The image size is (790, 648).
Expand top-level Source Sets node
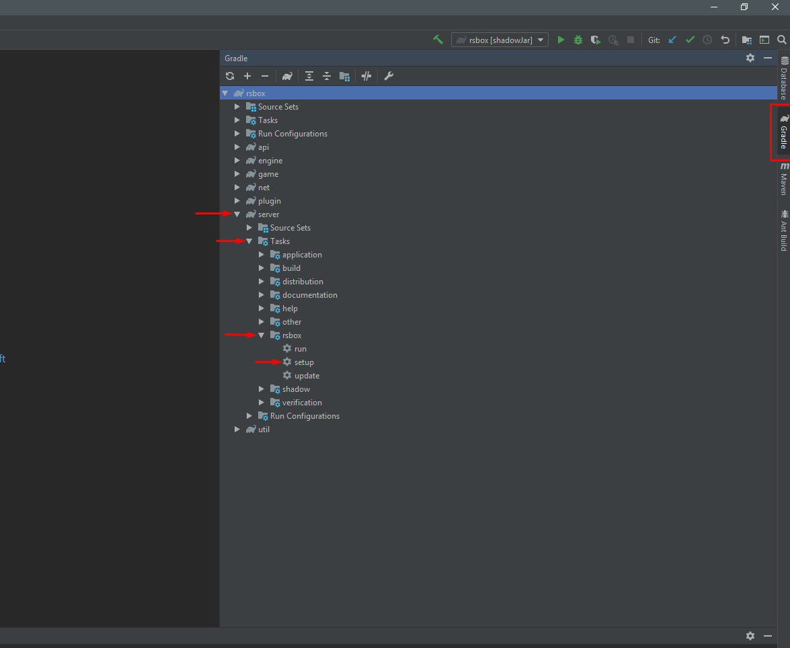237,107
